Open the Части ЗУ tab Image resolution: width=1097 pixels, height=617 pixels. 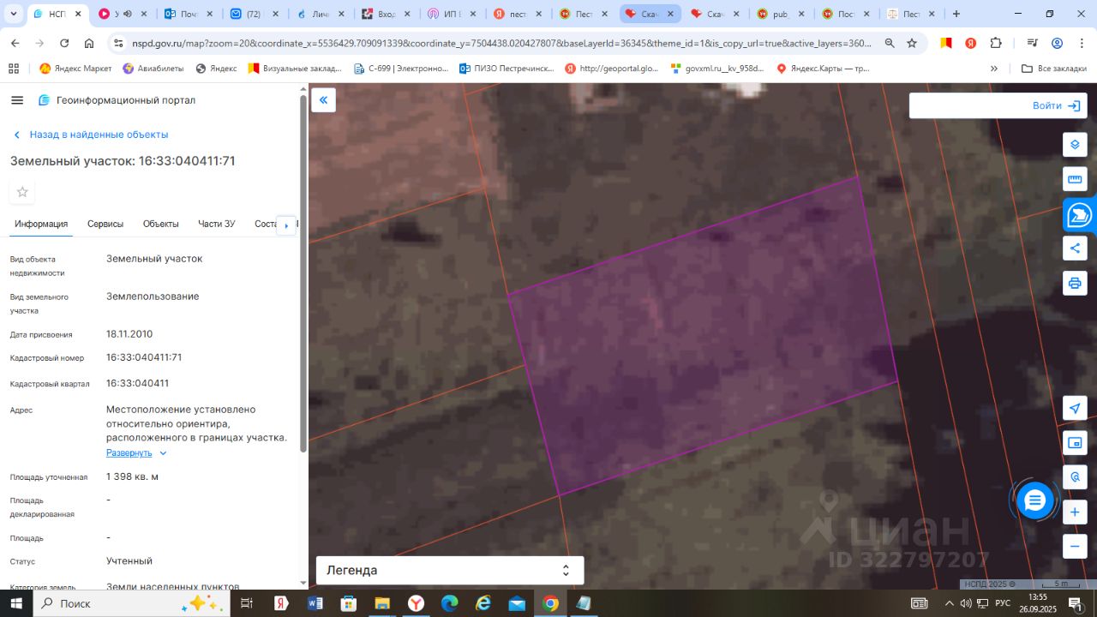click(216, 224)
